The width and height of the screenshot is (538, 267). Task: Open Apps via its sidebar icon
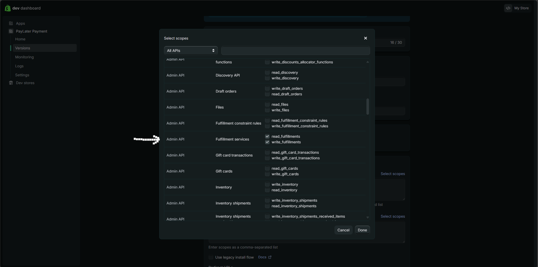coord(11,23)
